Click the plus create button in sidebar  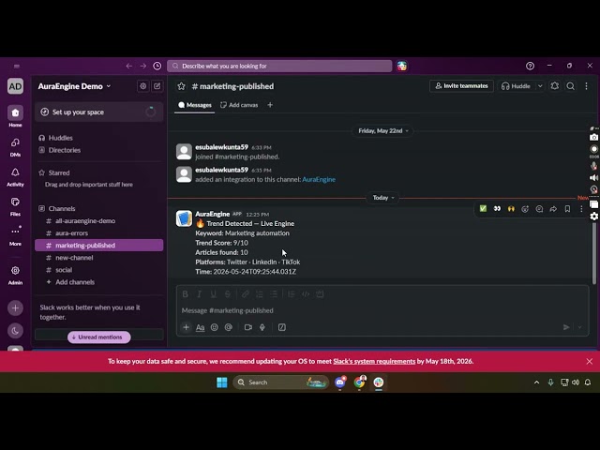[15, 308]
